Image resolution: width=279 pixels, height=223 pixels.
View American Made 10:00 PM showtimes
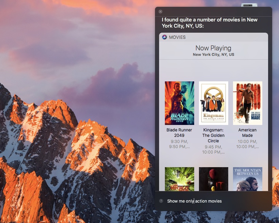pos(247,144)
